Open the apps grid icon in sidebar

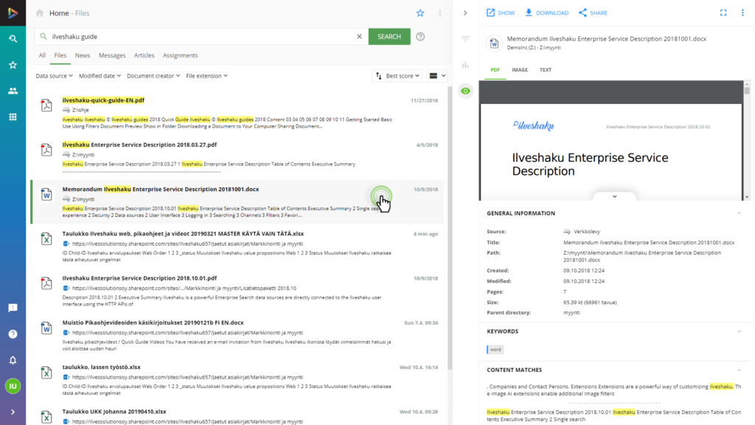[13, 117]
